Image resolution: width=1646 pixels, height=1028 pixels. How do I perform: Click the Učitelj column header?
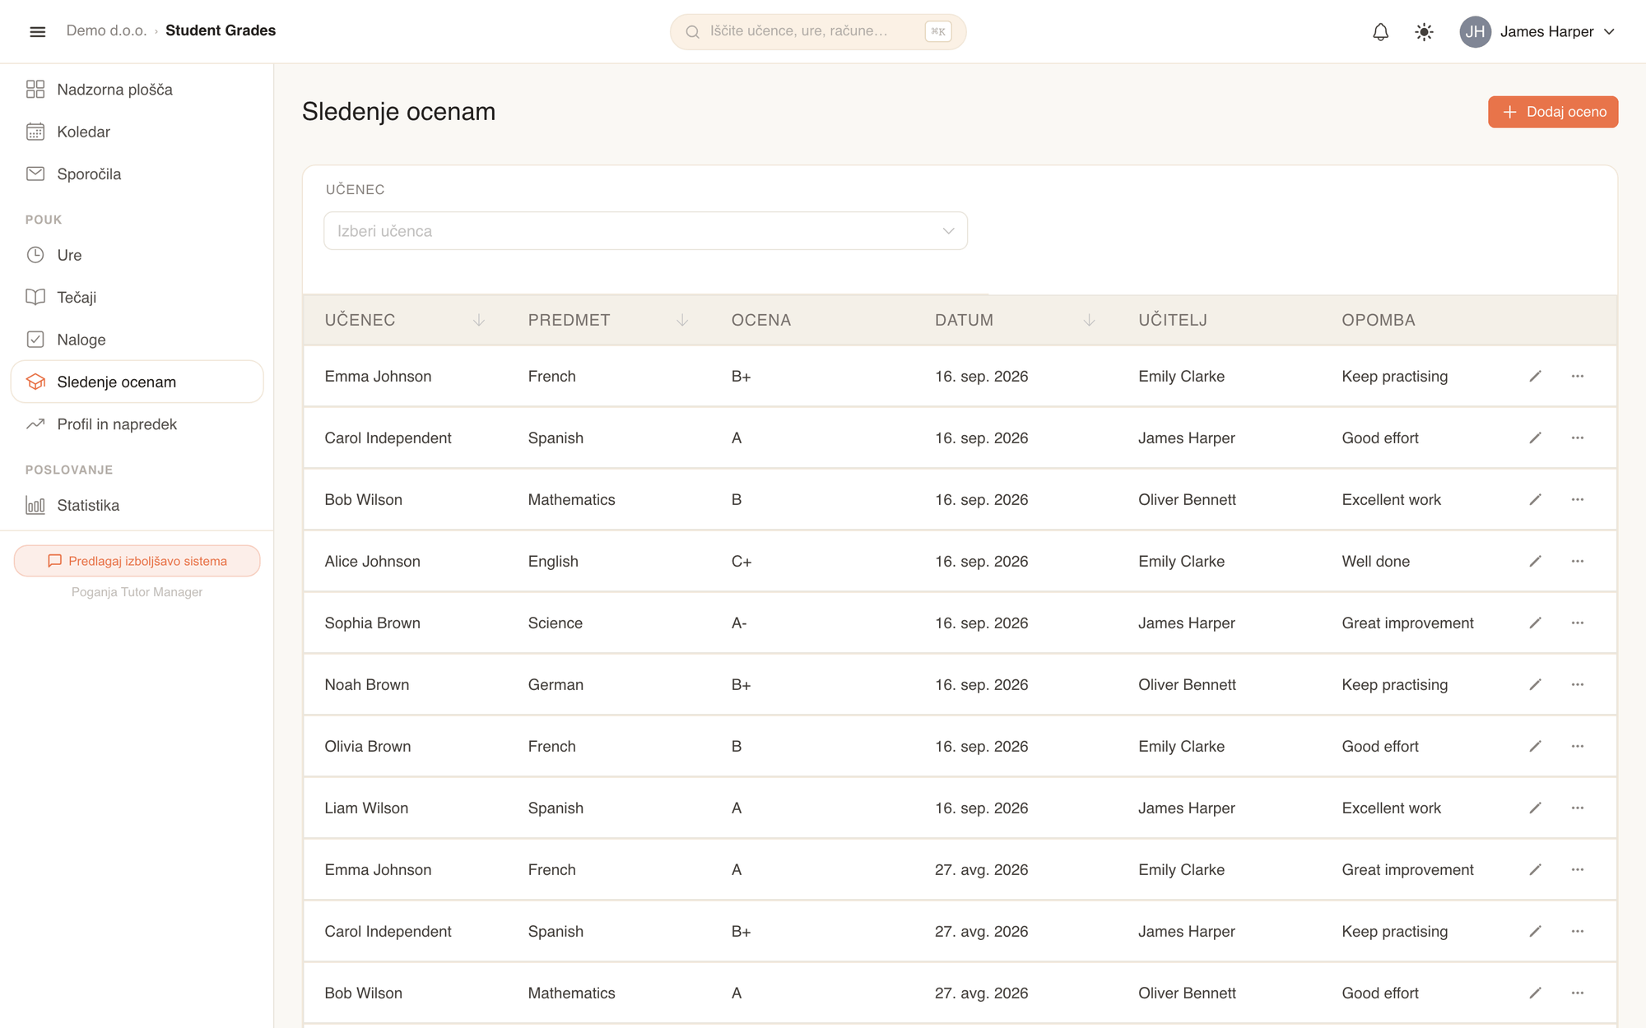1172,320
